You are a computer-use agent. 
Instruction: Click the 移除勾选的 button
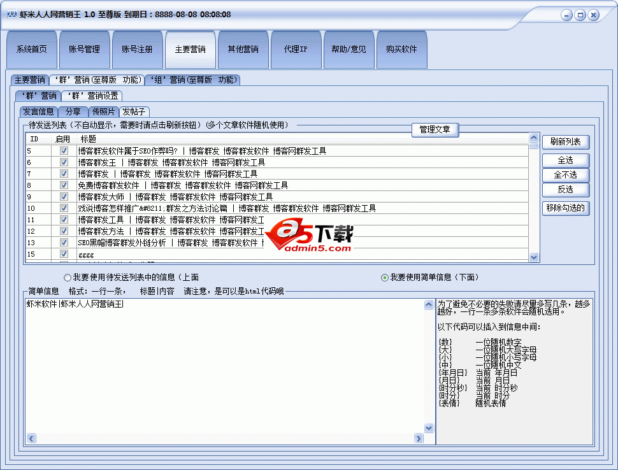(566, 208)
